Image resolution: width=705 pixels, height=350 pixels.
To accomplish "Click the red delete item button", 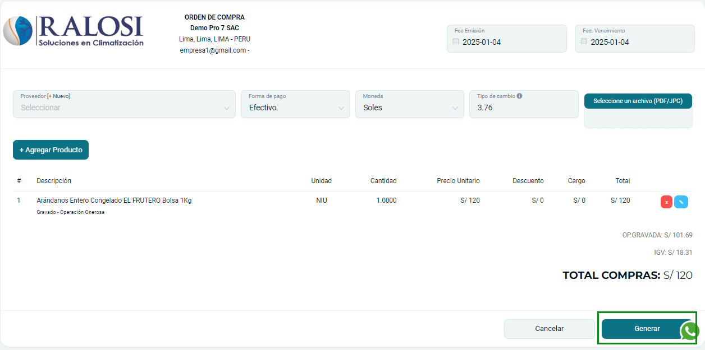I will (666, 202).
